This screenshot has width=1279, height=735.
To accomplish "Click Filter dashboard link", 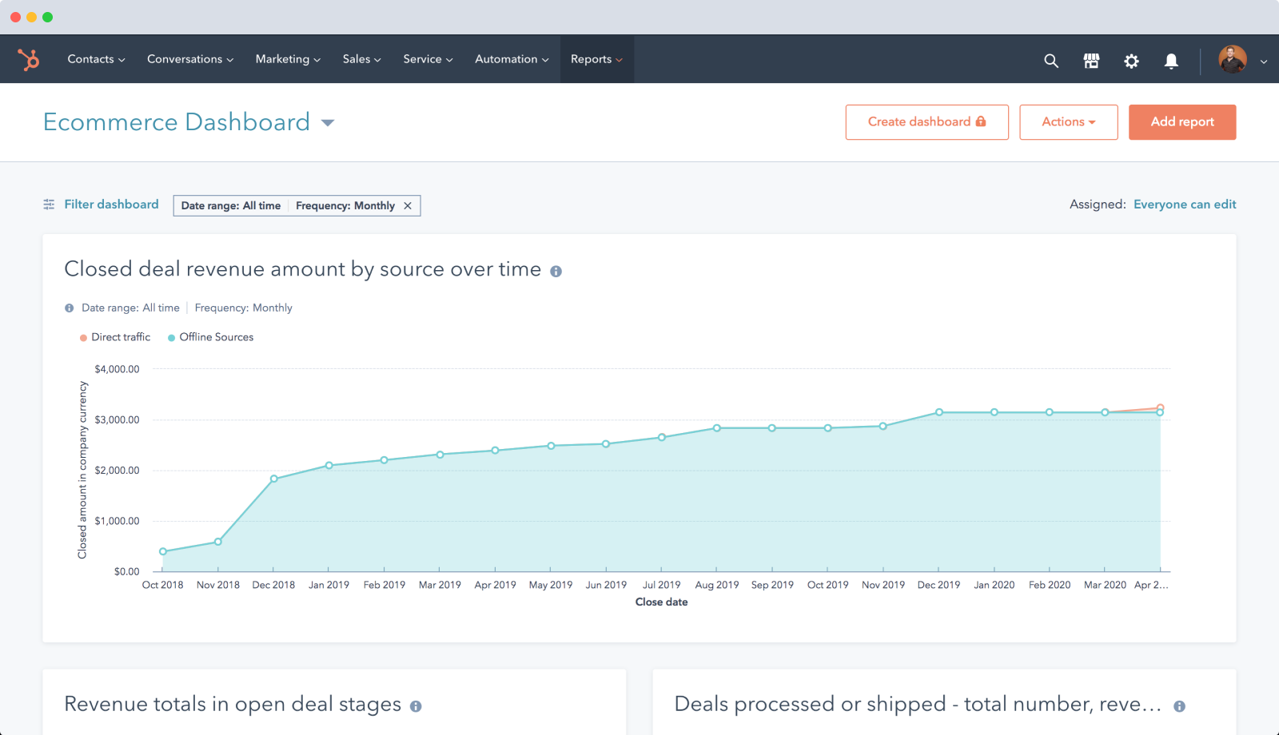I will point(111,205).
